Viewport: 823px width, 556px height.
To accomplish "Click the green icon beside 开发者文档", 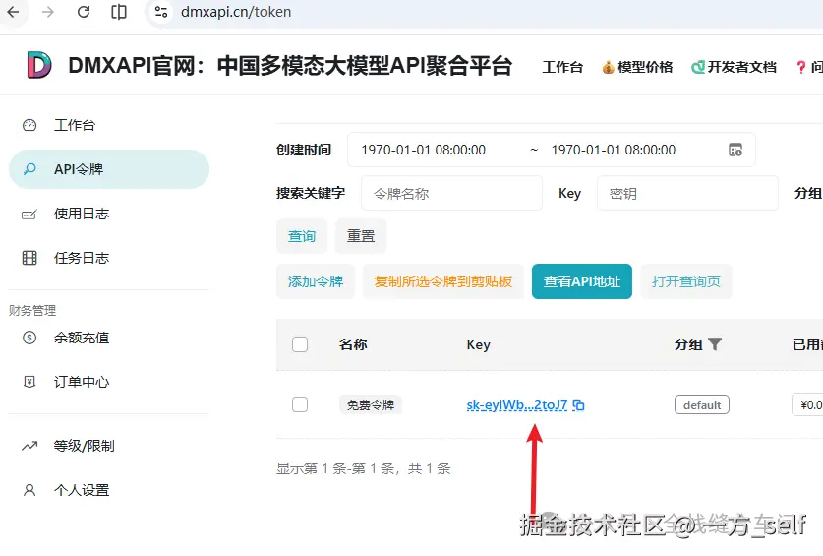I will pyautogui.click(x=698, y=67).
